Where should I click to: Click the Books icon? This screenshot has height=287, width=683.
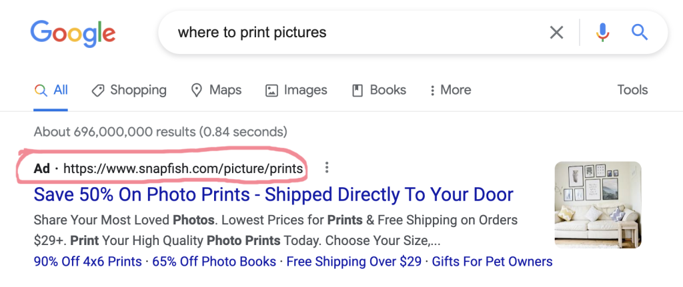(x=358, y=90)
